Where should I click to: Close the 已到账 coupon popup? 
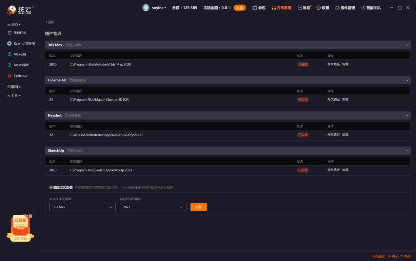point(30,216)
